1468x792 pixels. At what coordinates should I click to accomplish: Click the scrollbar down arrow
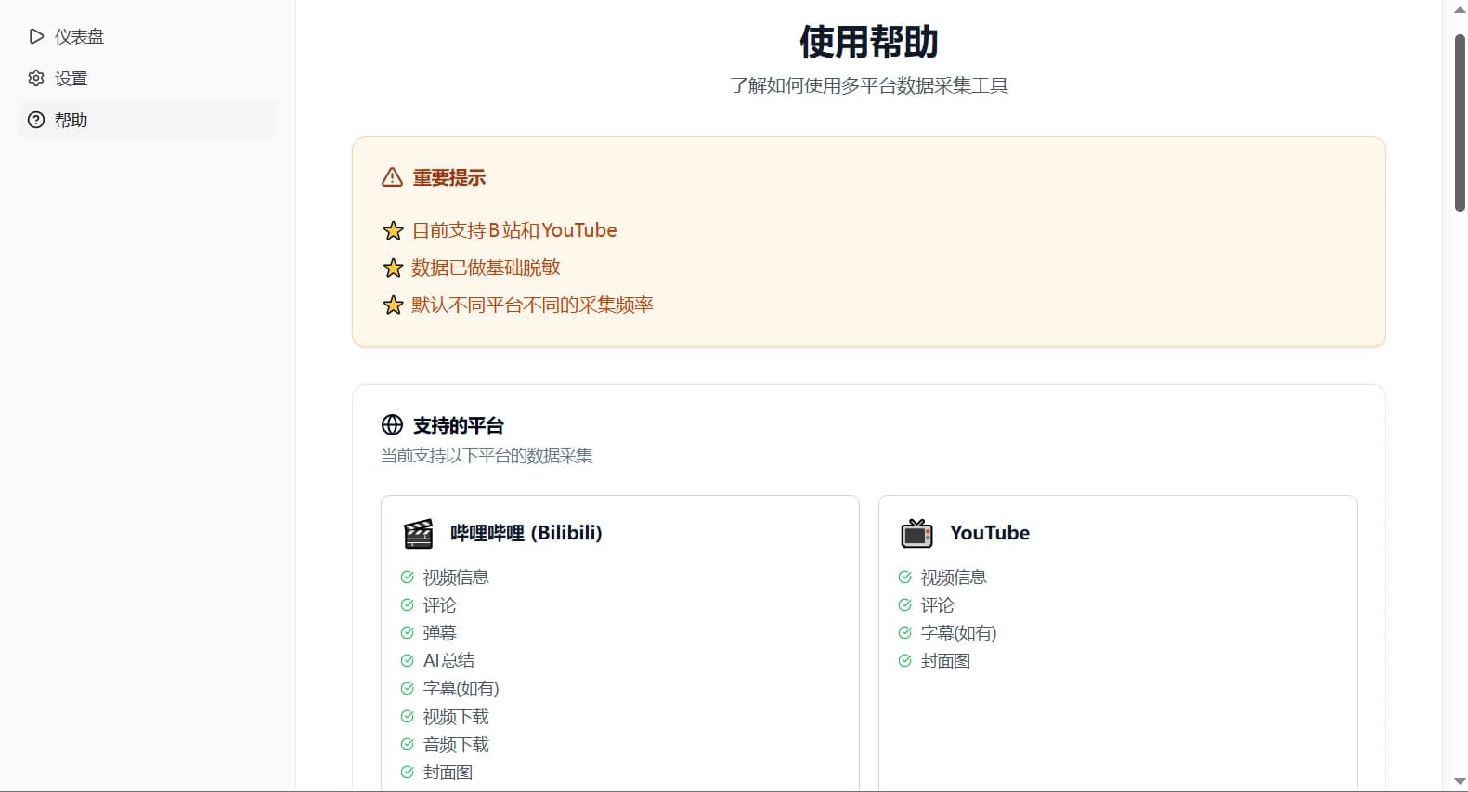click(1460, 782)
